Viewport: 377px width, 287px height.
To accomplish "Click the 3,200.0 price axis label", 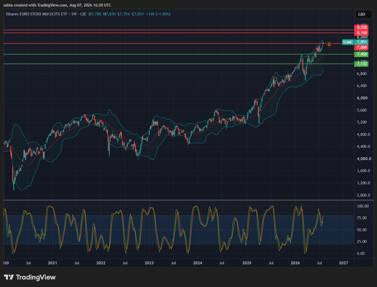I will pos(363,183).
